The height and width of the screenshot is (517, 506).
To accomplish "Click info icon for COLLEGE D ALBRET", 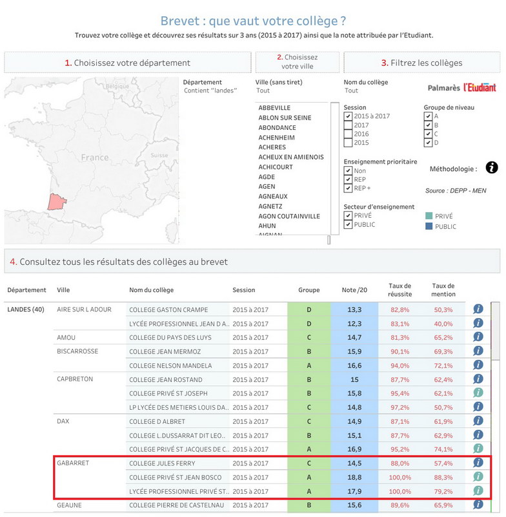I will 478,421.
